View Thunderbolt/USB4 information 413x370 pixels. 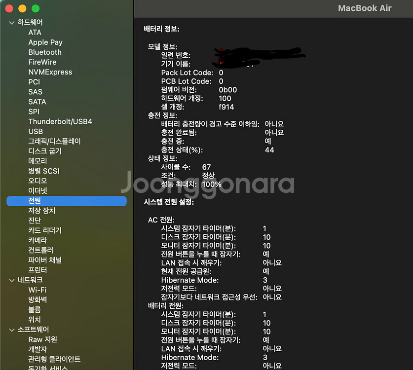60,121
